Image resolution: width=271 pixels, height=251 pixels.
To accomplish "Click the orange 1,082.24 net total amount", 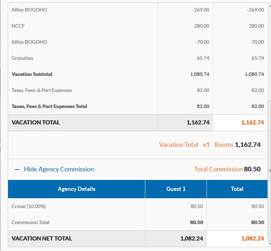I will pos(252,238).
